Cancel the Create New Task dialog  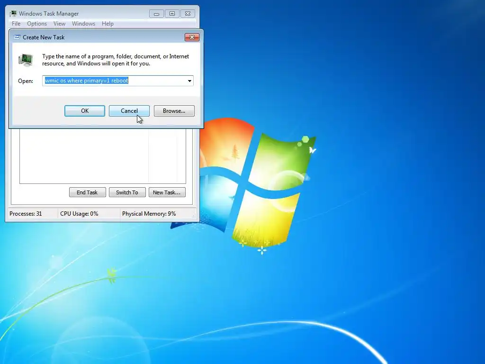click(129, 111)
